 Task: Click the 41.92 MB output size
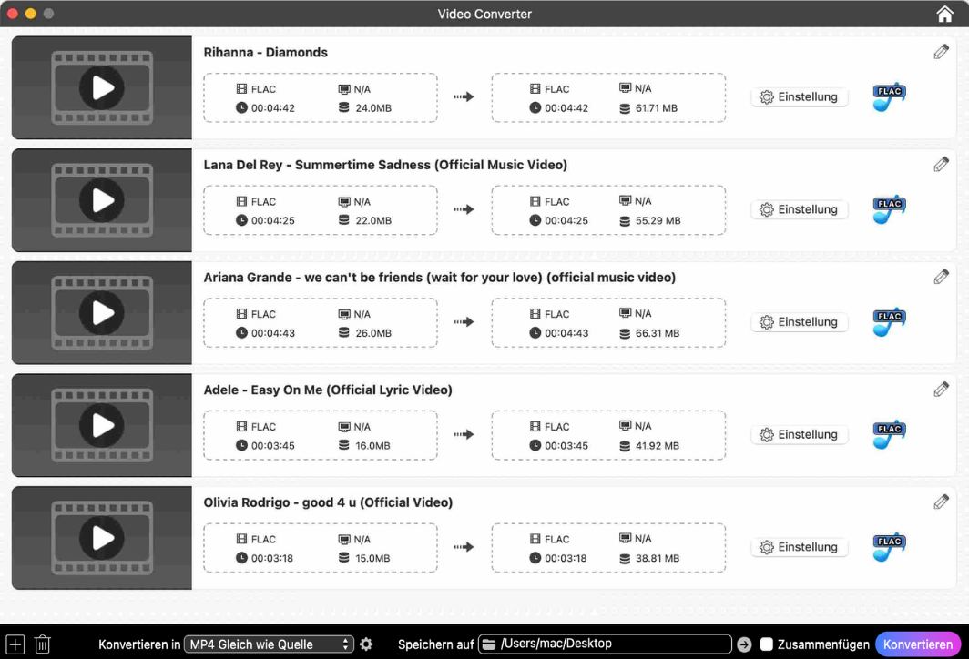tap(657, 445)
